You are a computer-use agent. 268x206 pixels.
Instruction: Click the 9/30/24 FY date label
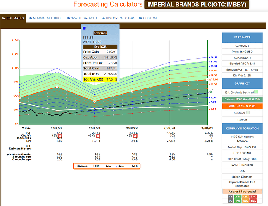pyautogui.click(x=207, y=128)
